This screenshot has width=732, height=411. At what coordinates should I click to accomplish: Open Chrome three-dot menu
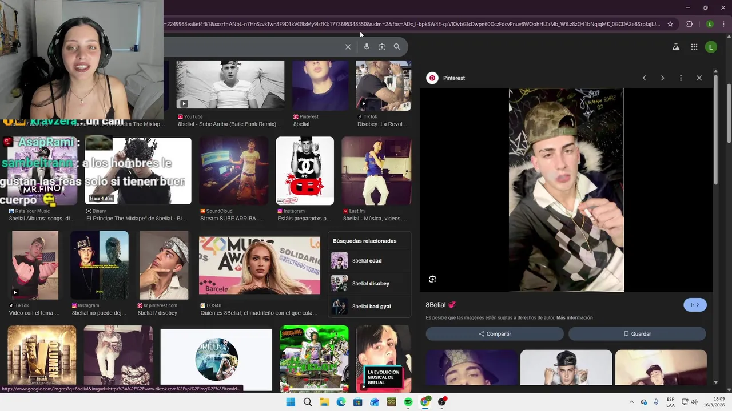point(723,24)
